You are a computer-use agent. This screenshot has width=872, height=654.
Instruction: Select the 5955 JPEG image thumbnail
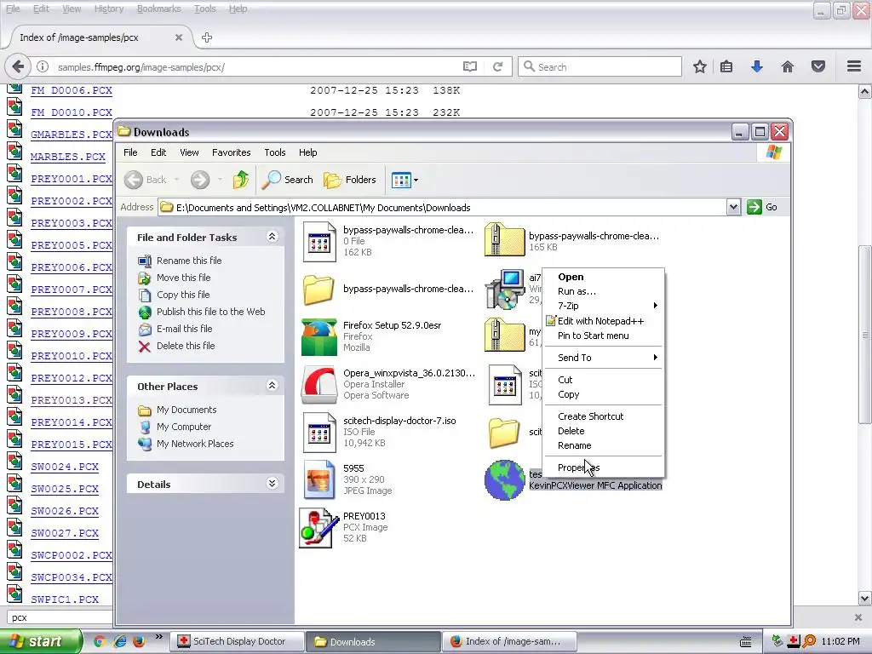[x=318, y=479]
